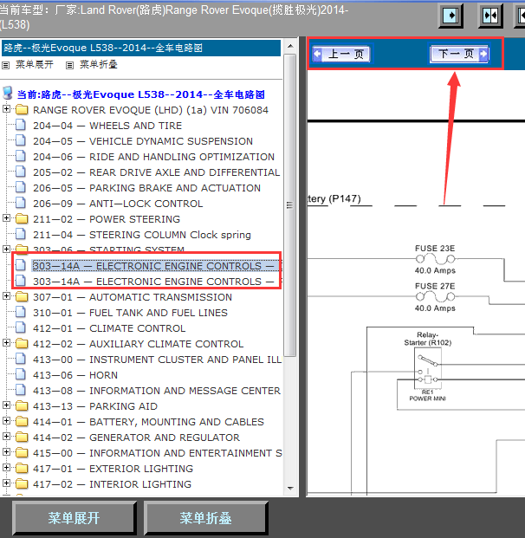The height and width of the screenshot is (538, 525).
Task: Click folder icon of 413—13 PARKING AID
Action: click(x=22, y=406)
